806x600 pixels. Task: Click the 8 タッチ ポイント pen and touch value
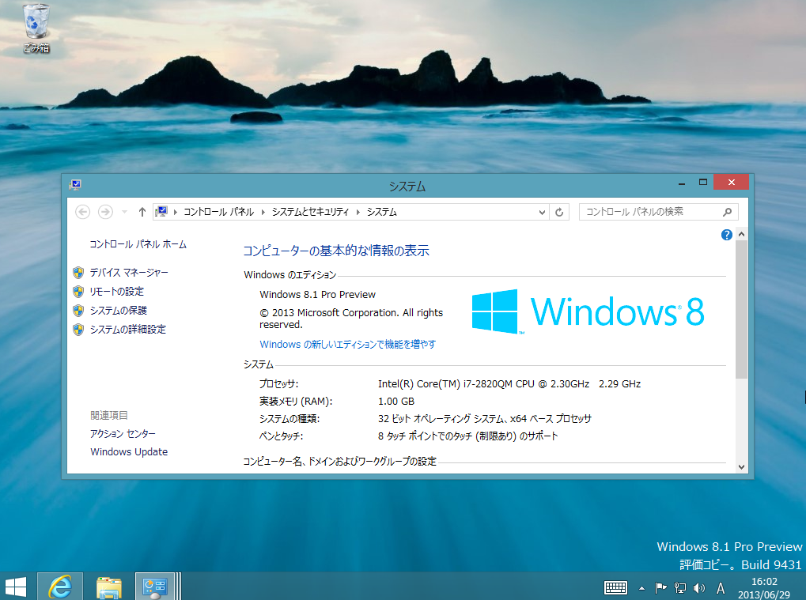(x=467, y=436)
